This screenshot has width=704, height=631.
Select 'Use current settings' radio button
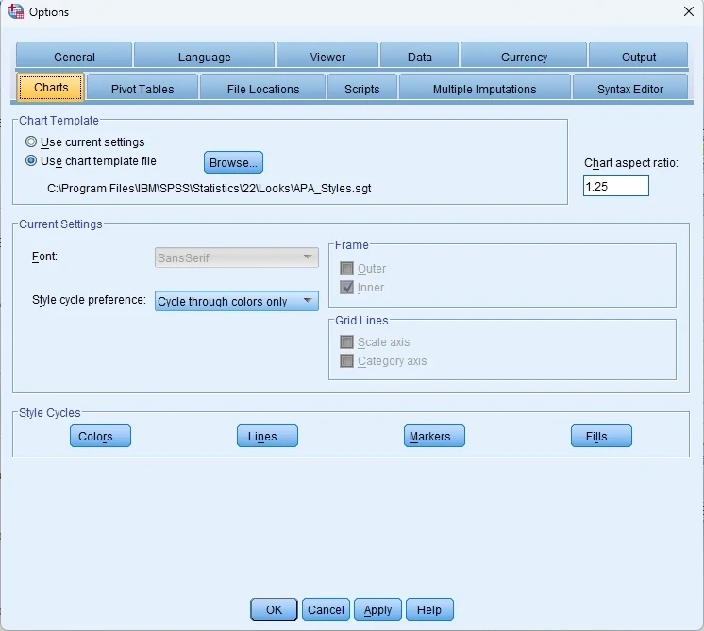point(32,142)
